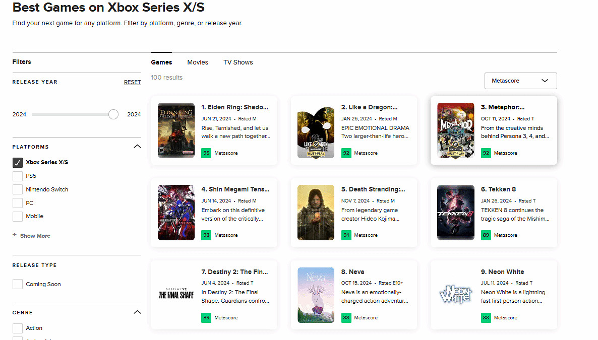Click the Shin Megami Tensei cover art

176,213
